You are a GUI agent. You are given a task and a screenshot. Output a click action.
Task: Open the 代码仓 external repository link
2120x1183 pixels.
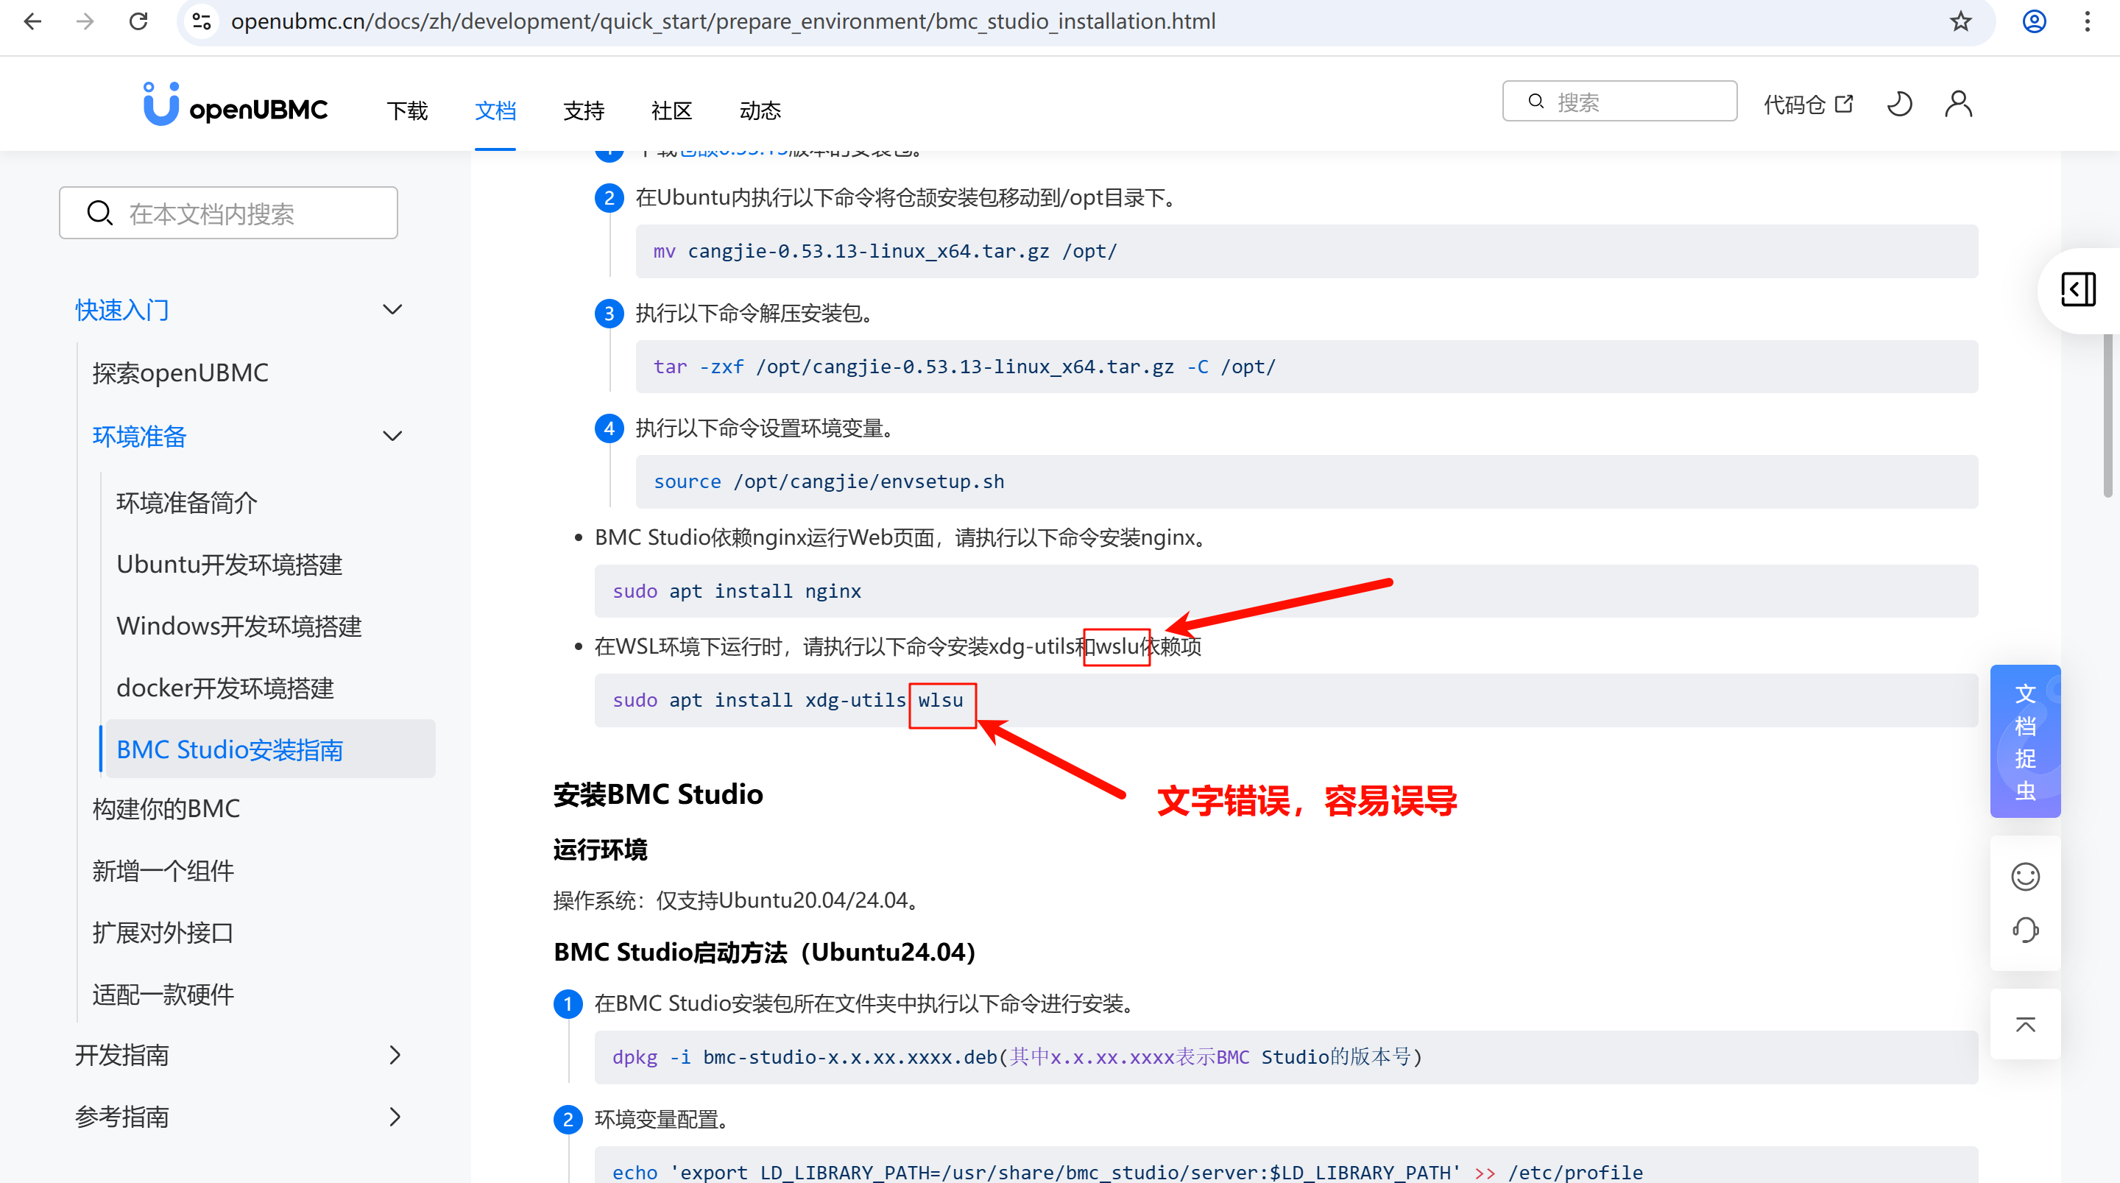click(x=1808, y=104)
